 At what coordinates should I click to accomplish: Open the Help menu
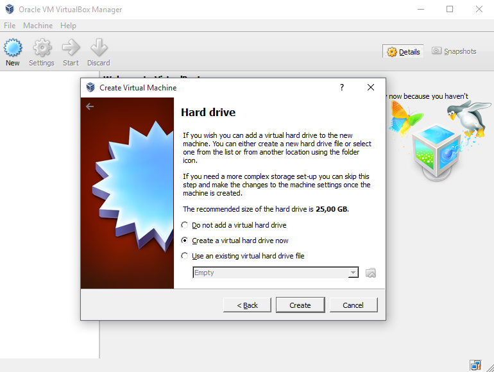[x=69, y=26]
